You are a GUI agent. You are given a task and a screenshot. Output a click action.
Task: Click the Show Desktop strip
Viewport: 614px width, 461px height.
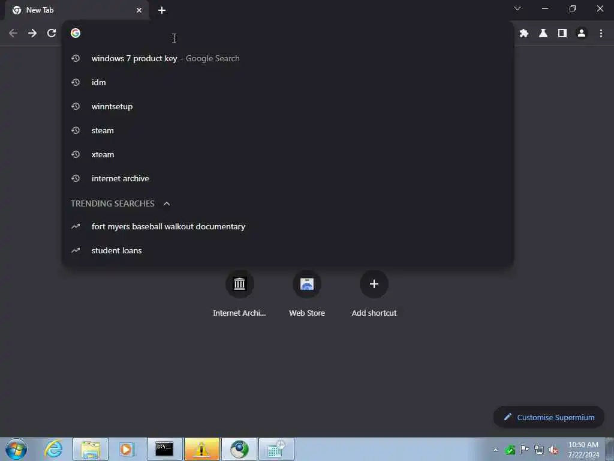(610, 449)
